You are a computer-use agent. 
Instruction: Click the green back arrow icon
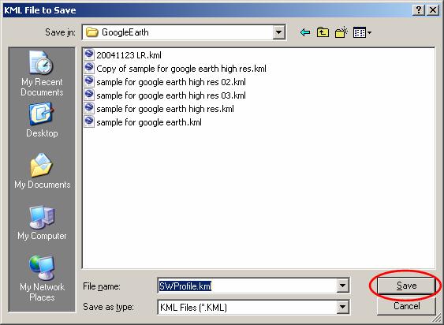(304, 32)
